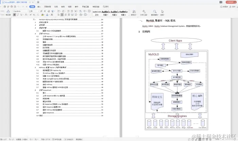Click the document proofing status bar item
The height and width of the screenshot is (141, 238).
pos(69,139)
